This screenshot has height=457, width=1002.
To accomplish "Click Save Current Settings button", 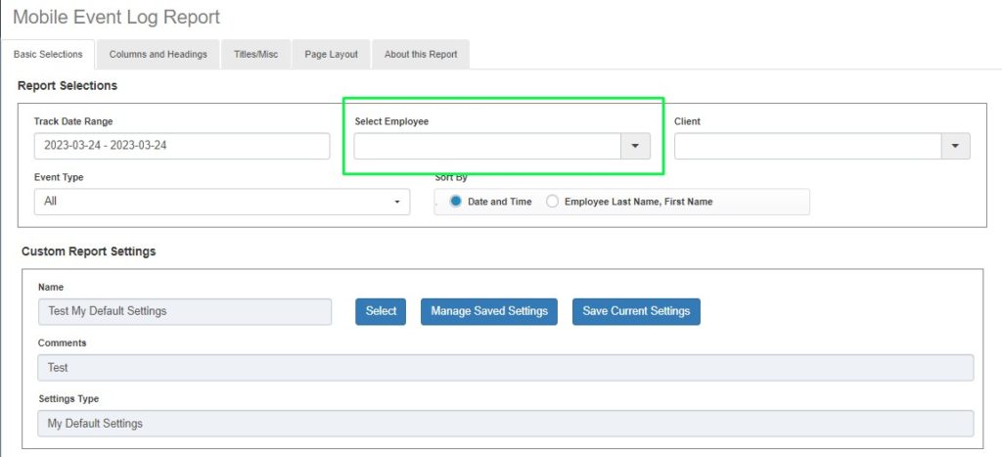I will [636, 311].
